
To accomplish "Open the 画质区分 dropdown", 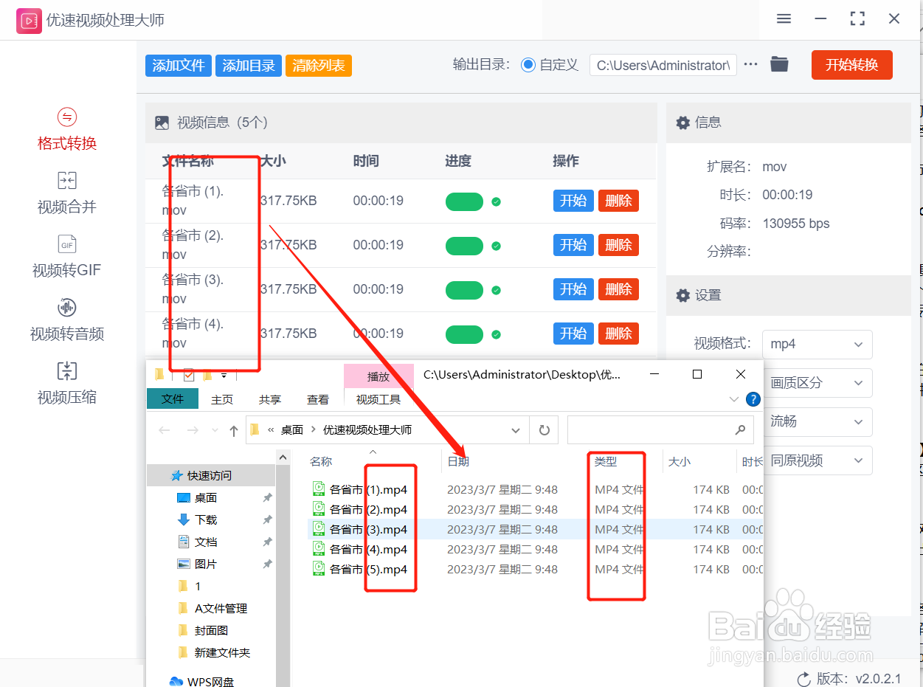I will [817, 383].
